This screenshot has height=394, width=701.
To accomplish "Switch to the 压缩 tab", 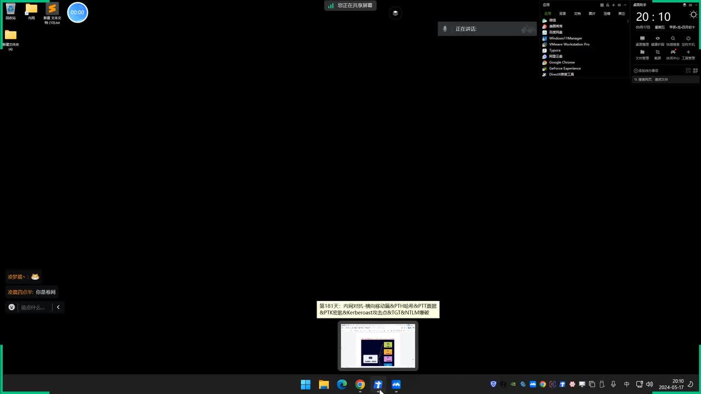I will tap(607, 14).
